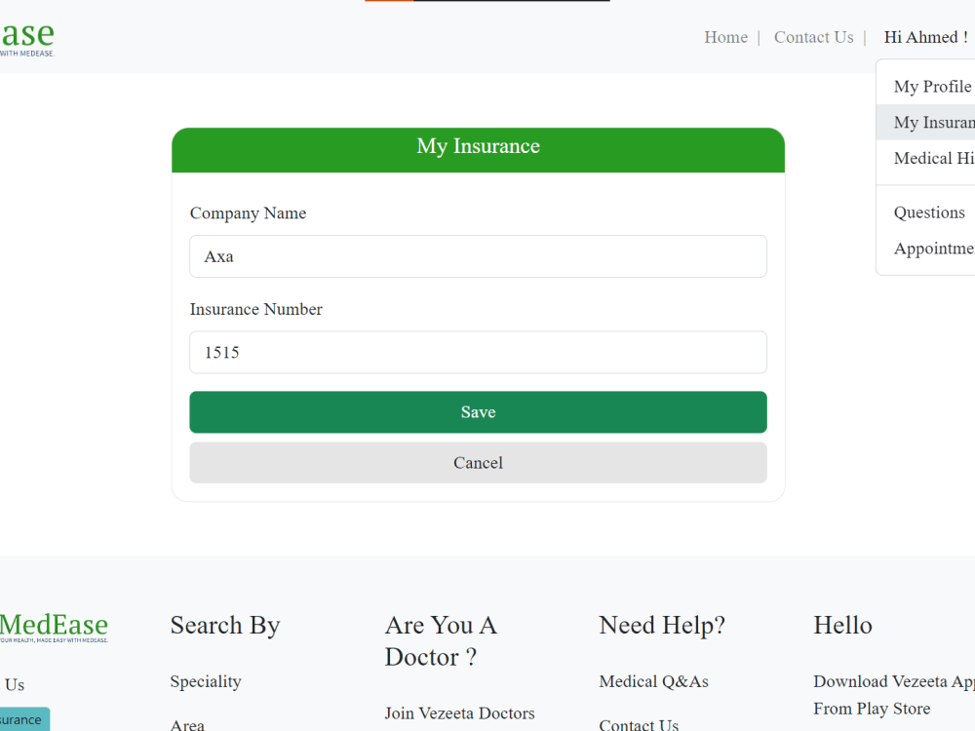Cancel the insurance form
The width and height of the screenshot is (975, 731).
478,462
